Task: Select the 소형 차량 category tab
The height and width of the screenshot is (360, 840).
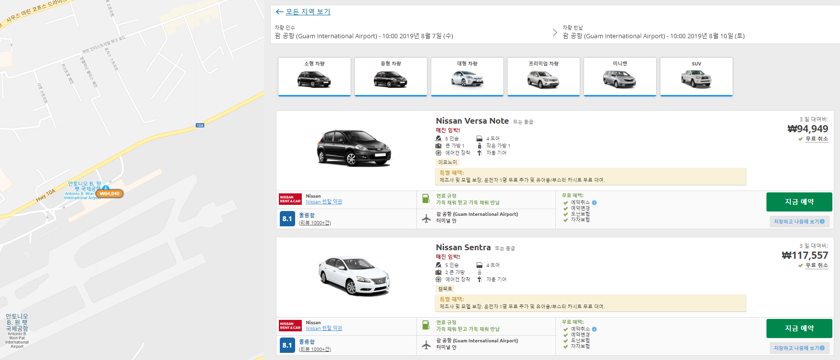Action: (x=314, y=77)
